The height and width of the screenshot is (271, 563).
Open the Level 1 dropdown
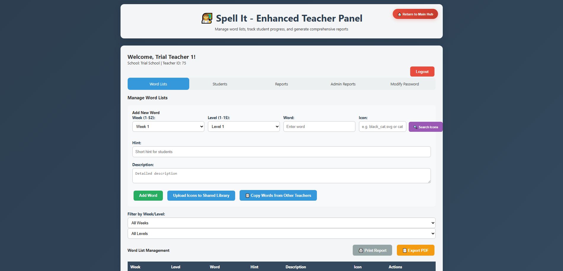(243, 126)
